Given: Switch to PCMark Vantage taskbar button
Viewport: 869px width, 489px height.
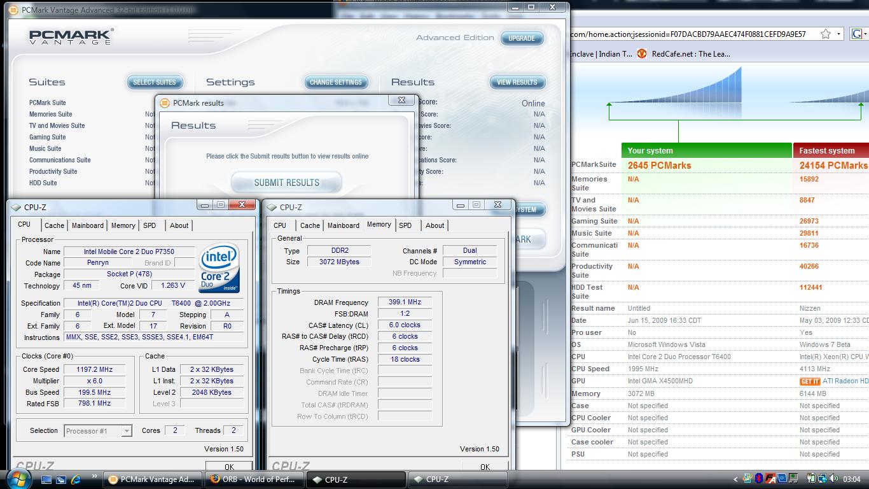Looking at the screenshot, I should (153, 479).
